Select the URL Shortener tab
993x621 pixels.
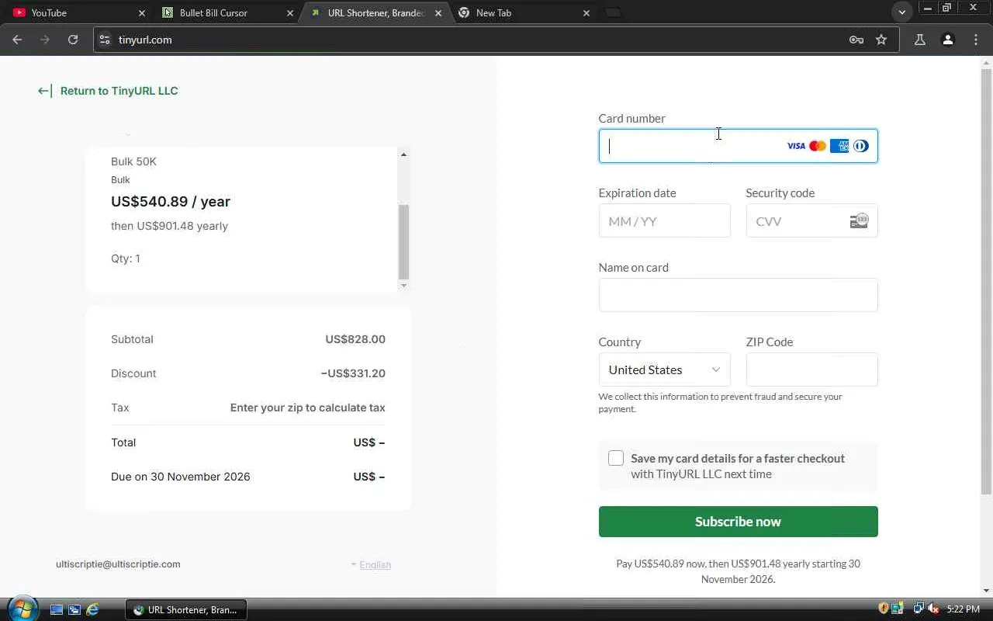375,13
